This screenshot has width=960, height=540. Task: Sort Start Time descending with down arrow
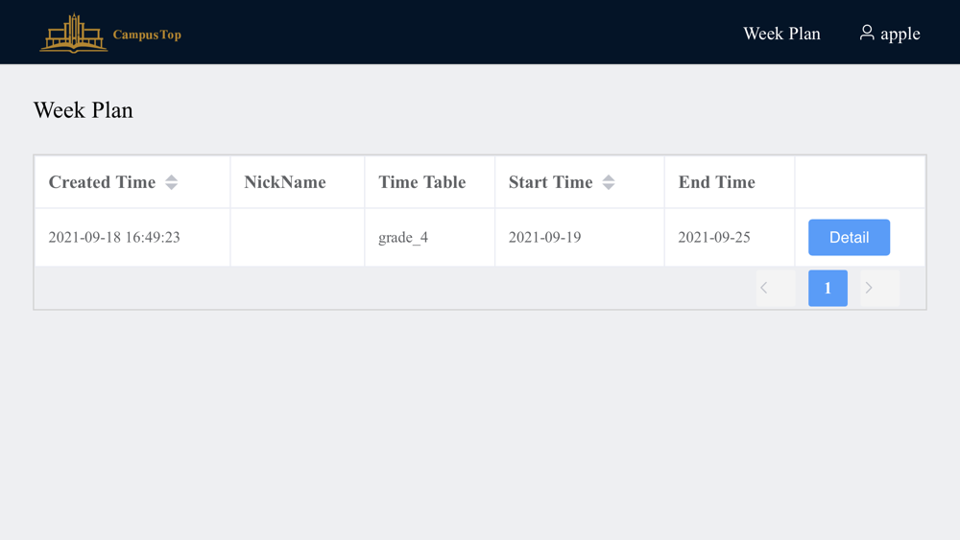tap(608, 186)
